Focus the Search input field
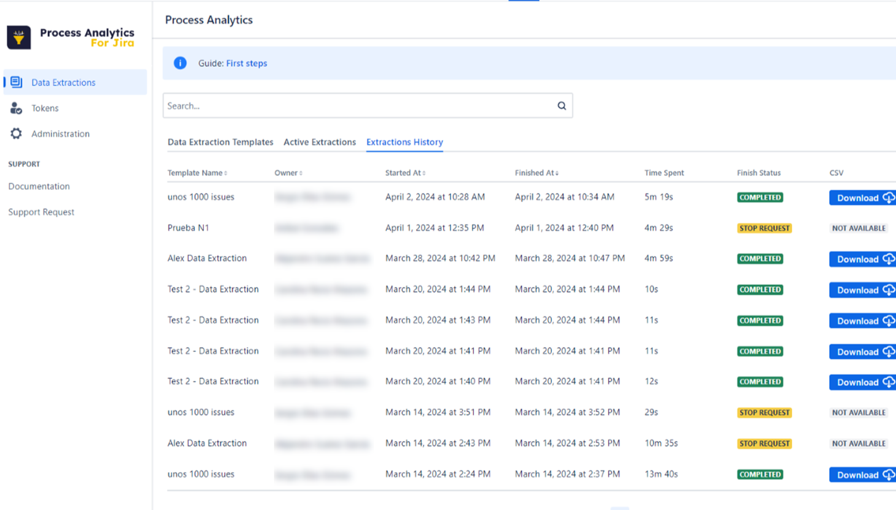 click(359, 106)
